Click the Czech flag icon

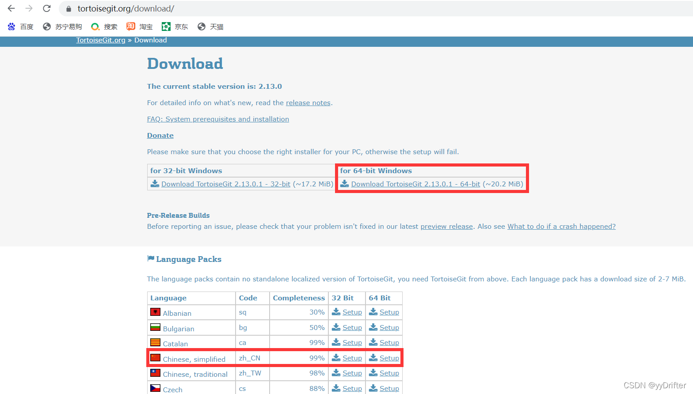coord(155,388)
